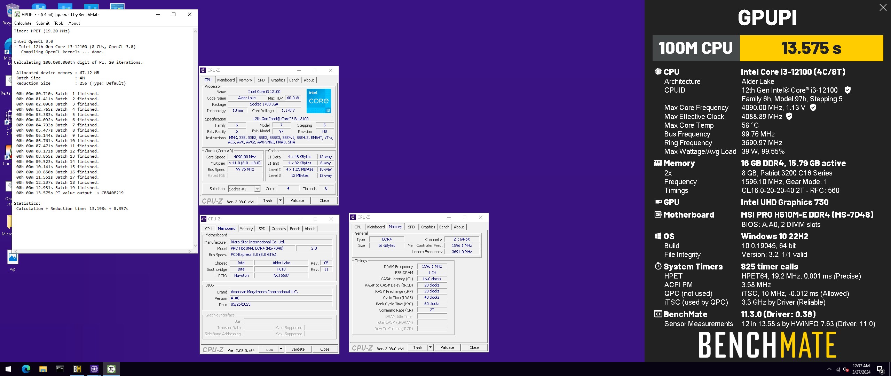Image resolution: width=891 pixels, height=376 pixels.
Task: Click the verified shield next to CPUID
Action: point(847,90)
